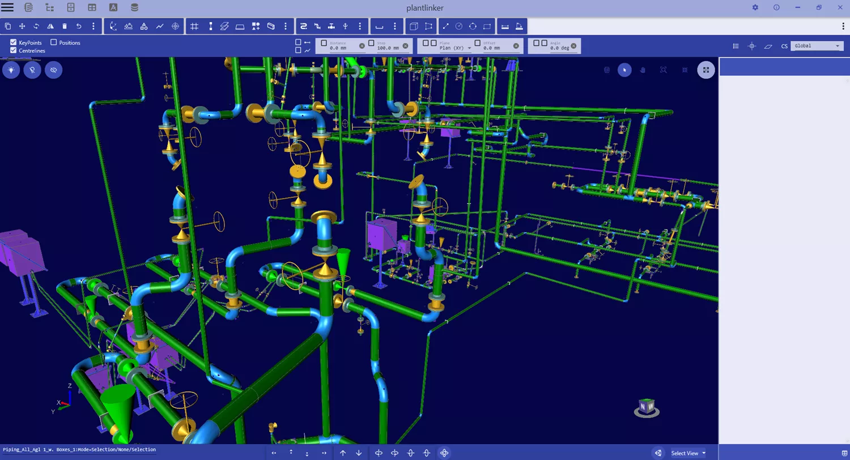The width and height of the screenshot is (850, 460).
Task: Open the Global coordinate system dropdown
Action: coord(817,46)
